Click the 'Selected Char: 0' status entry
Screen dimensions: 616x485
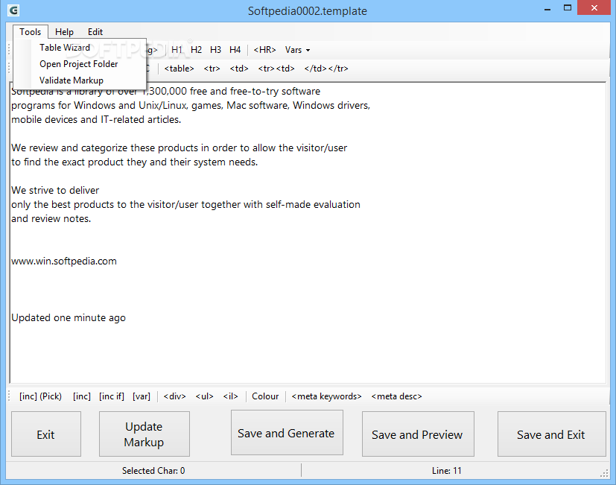153,470
